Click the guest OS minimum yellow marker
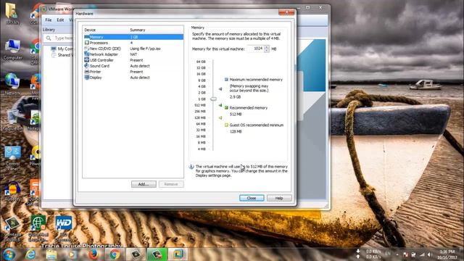This screenshot has height=261, width=464. coord(220,117)
